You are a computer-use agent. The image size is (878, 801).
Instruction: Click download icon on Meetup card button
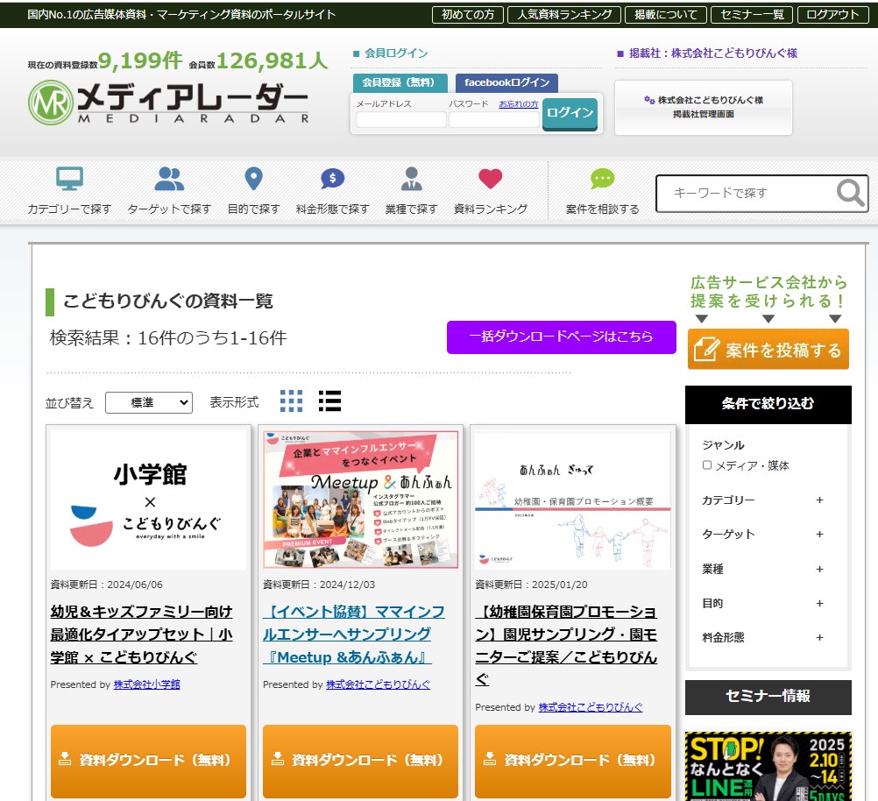pos(278,759)
